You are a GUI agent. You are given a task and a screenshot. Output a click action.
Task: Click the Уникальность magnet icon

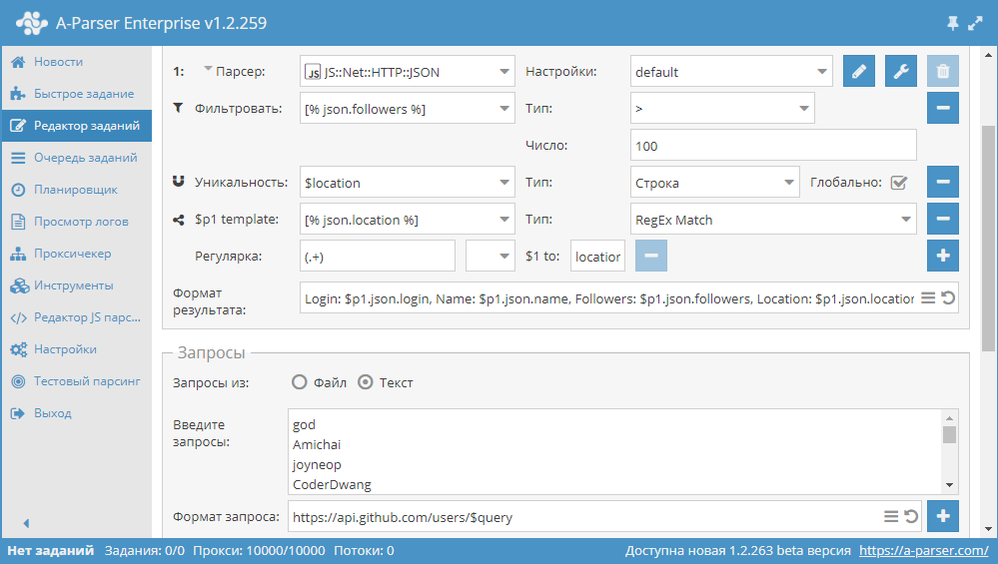178,182
